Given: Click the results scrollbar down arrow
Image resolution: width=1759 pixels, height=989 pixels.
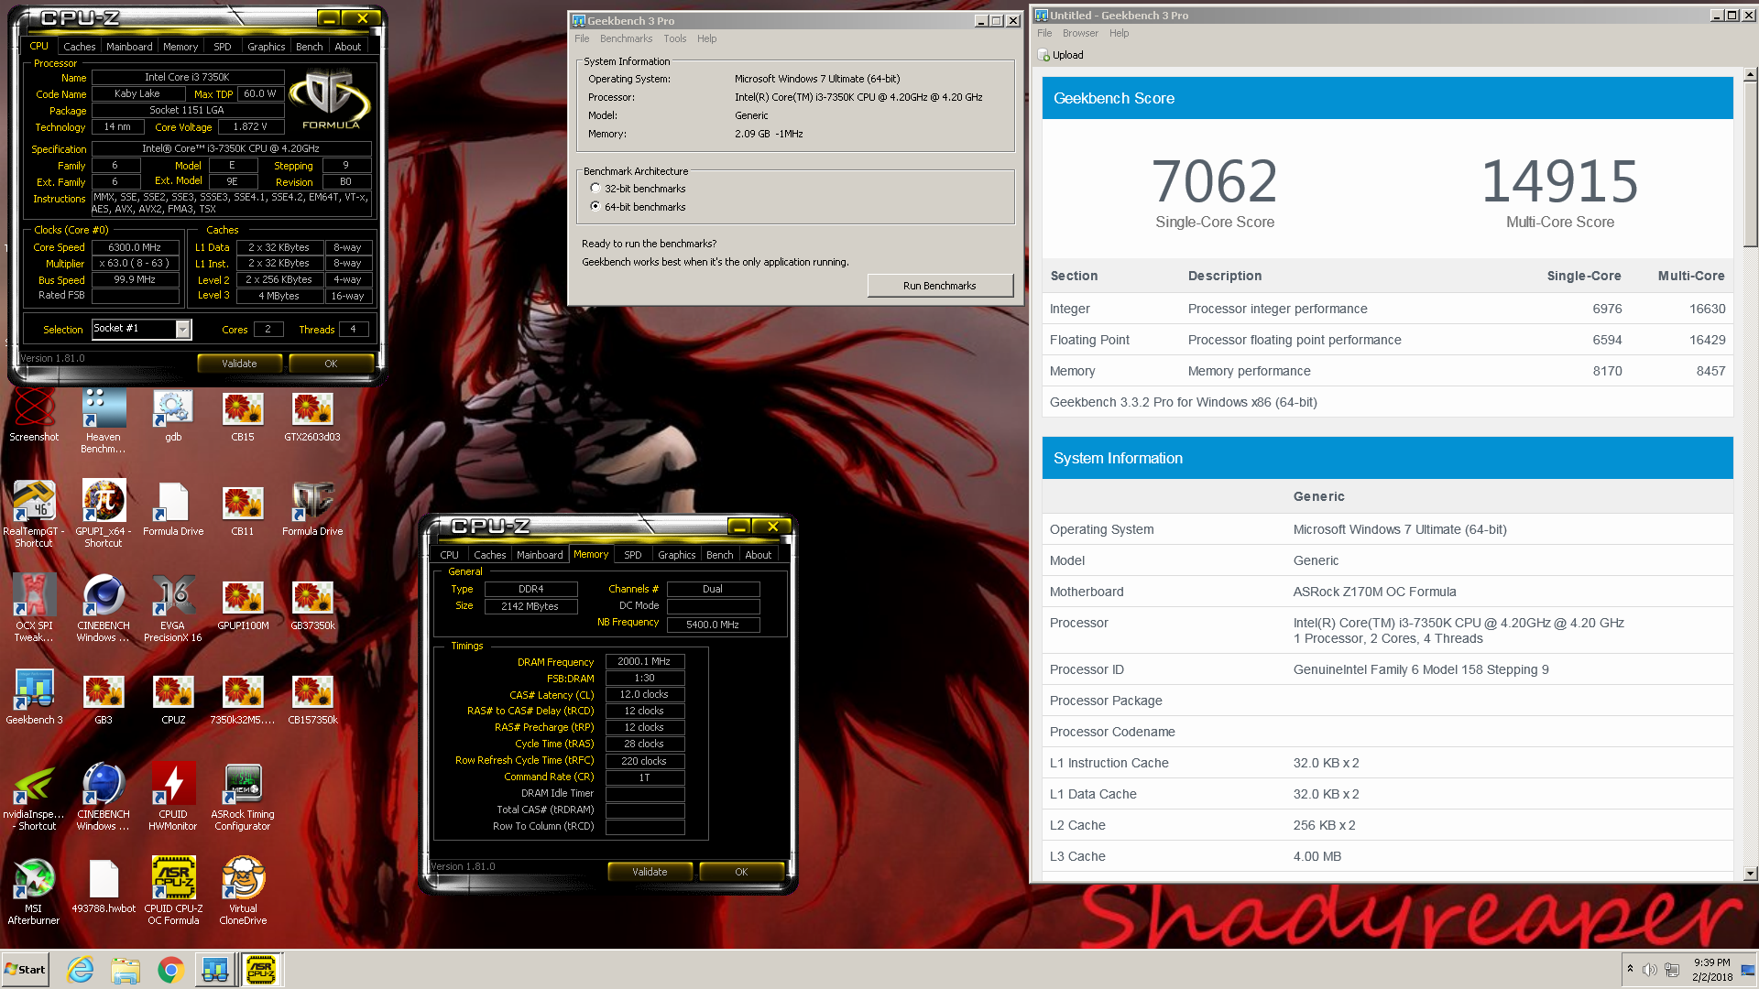Looking at the screenshot, I should 1750,875.
